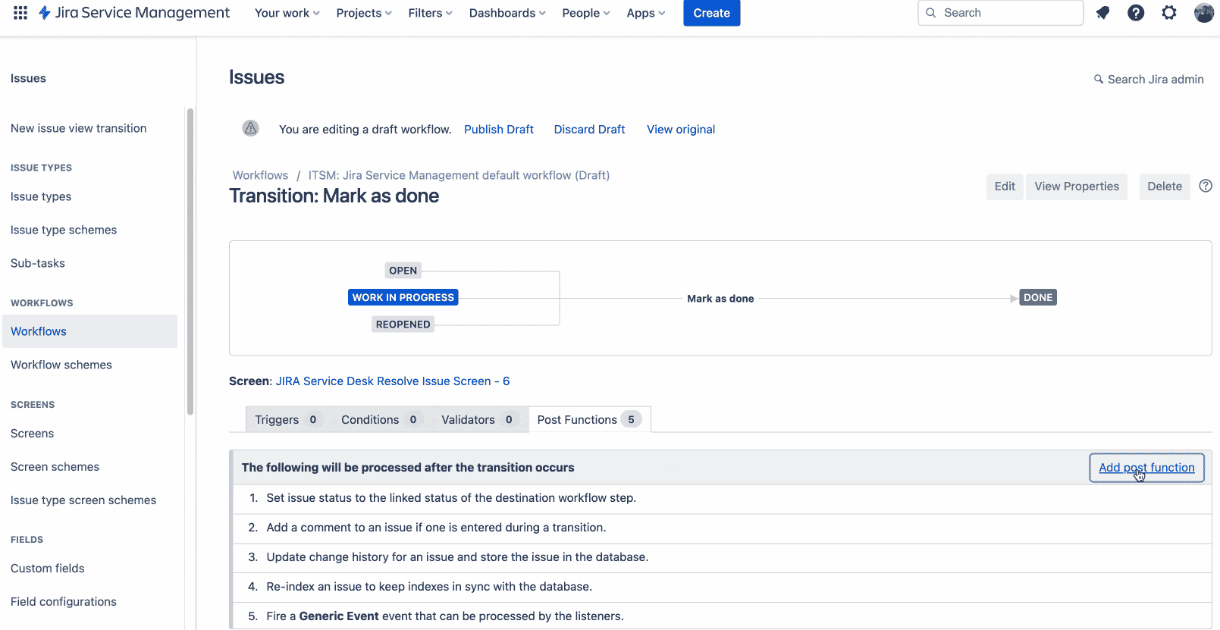This screenshot has height=630, width=1220.
Task: Open Issue type screen schemes in sidebar
Action: [x=83, y=500]
